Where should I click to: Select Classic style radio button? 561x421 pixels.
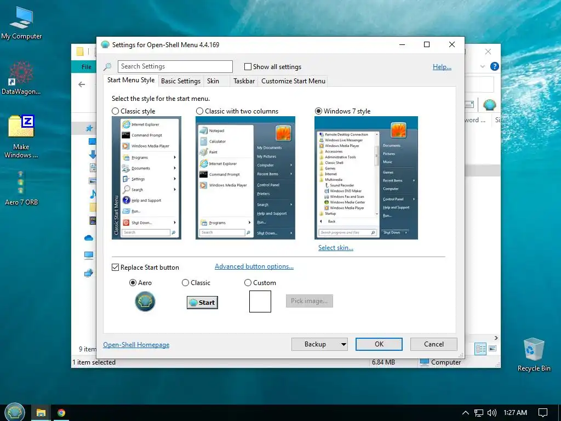[x=115, y=111]
